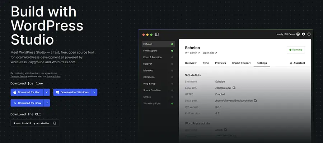Select the Echelon site in sidebar
Screen dimensions: 323x143
click(x=158, y=44)
